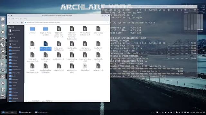Select 100-install-core-software-v2.sh file

click(x=85, y=31)
